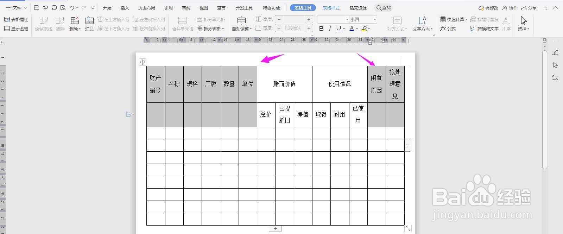Viewport: 563px width, 234px height.
Task: Click the selection arrow icon in right sidebar
Action: tap(555, 65)
